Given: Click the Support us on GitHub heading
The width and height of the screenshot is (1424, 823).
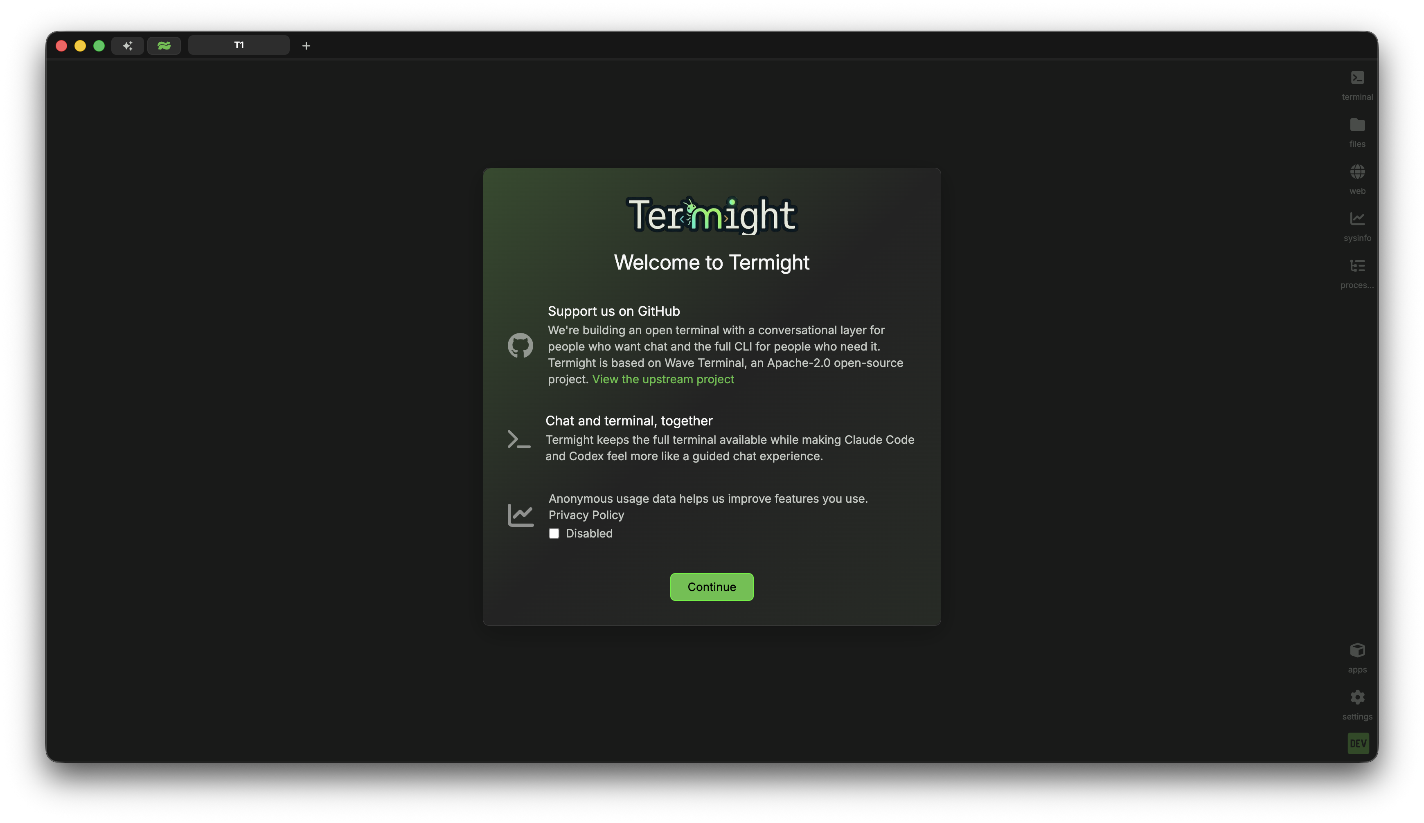Looking at the screenshot, I should (x=614, y=311).
